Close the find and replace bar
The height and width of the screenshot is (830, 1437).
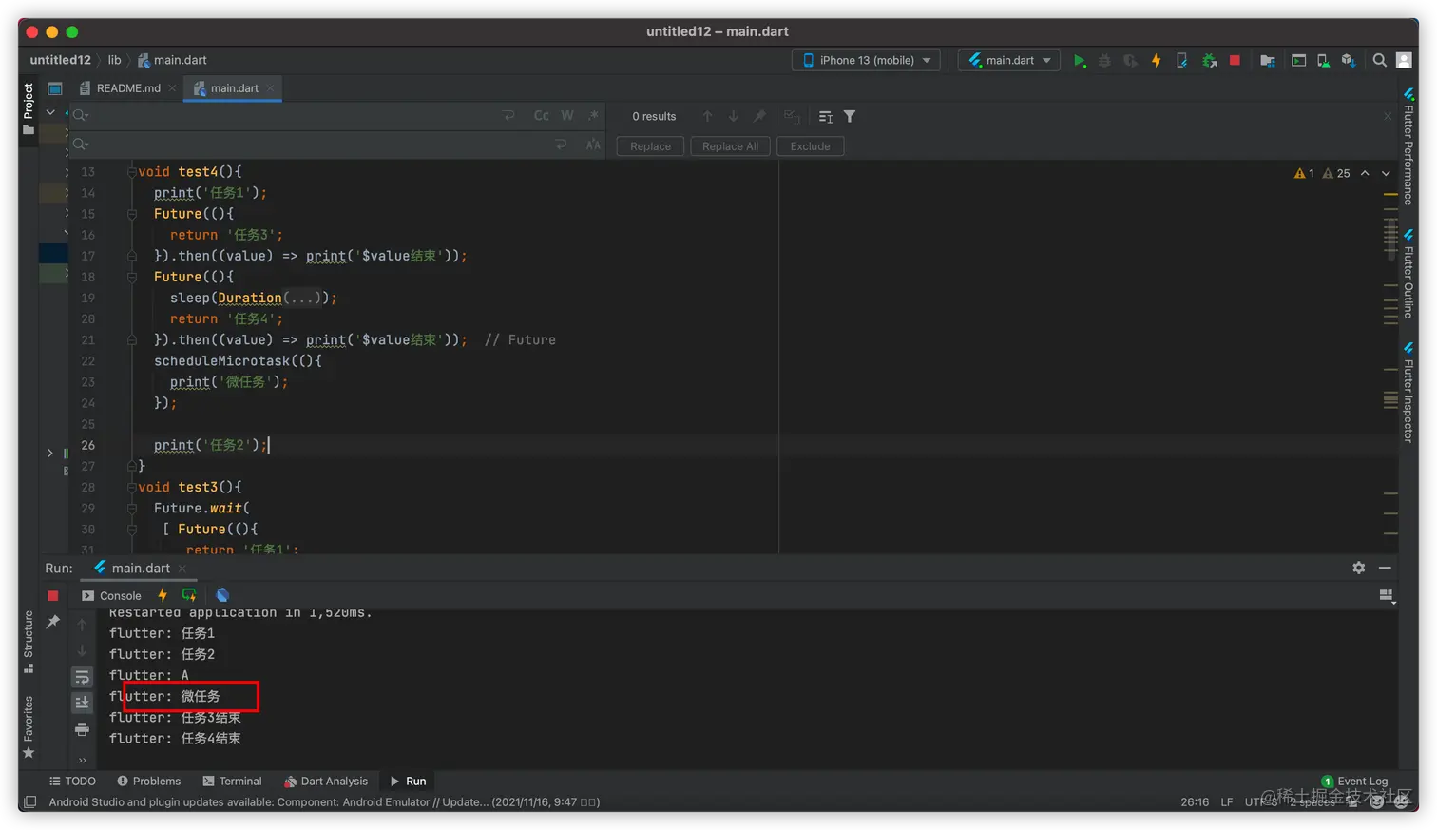1388,116
